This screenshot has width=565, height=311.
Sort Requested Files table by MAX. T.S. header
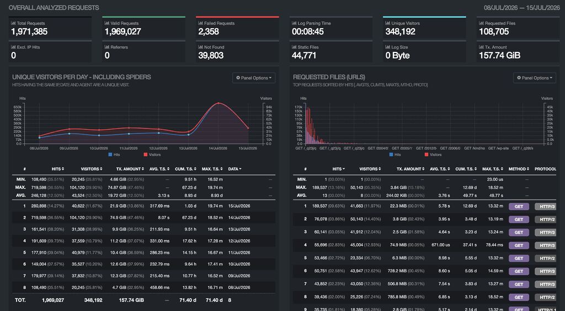pos(493,169)
